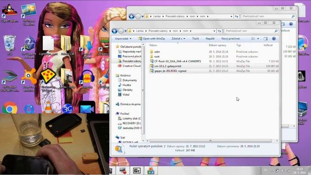
Task: Click the 7z icon on the taskbar
Action: point(137,171)
